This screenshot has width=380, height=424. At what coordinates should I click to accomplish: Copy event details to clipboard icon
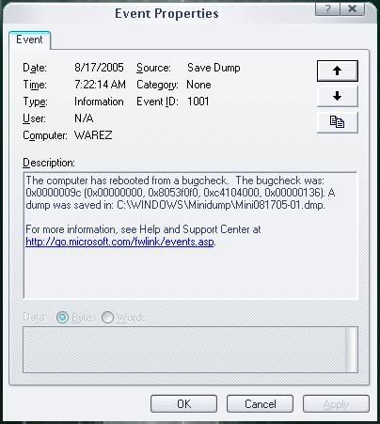[x=338, y=121]
